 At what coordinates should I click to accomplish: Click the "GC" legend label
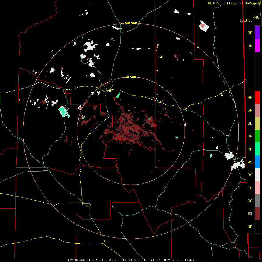coord(250,201)
